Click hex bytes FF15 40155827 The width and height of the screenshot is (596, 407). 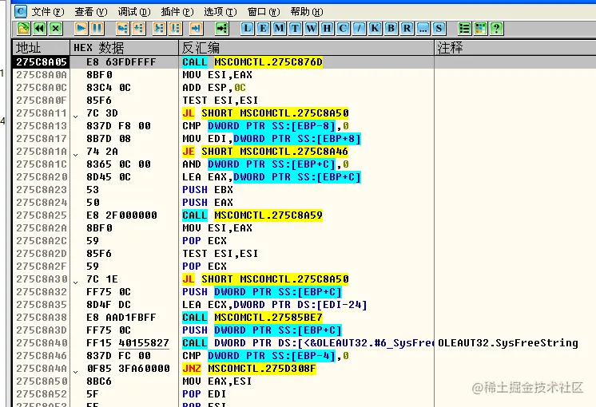pos(128,343)
